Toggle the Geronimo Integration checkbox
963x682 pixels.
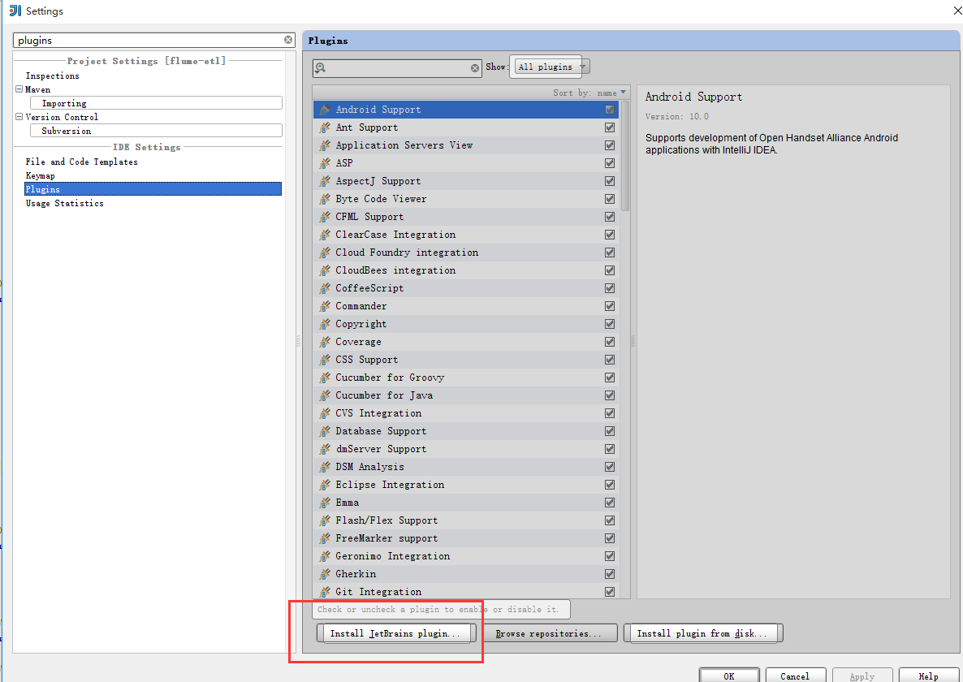pos(609,556)
